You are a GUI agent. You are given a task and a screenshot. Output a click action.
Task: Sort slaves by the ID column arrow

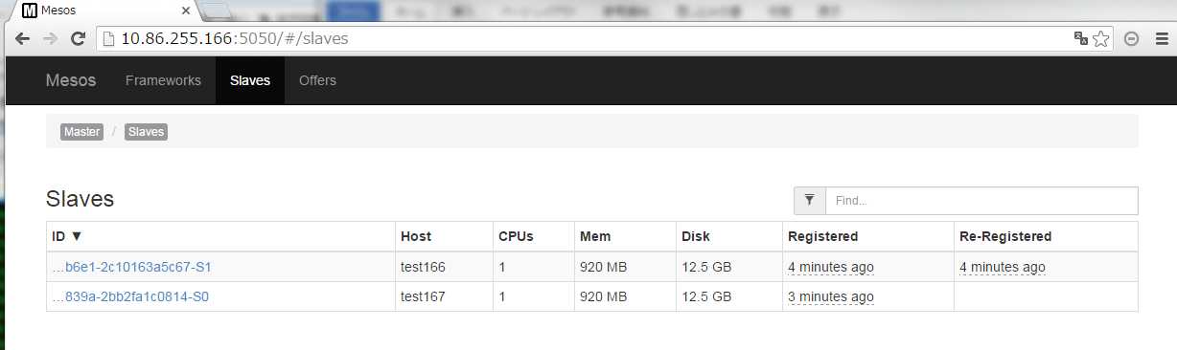[77, 236]
